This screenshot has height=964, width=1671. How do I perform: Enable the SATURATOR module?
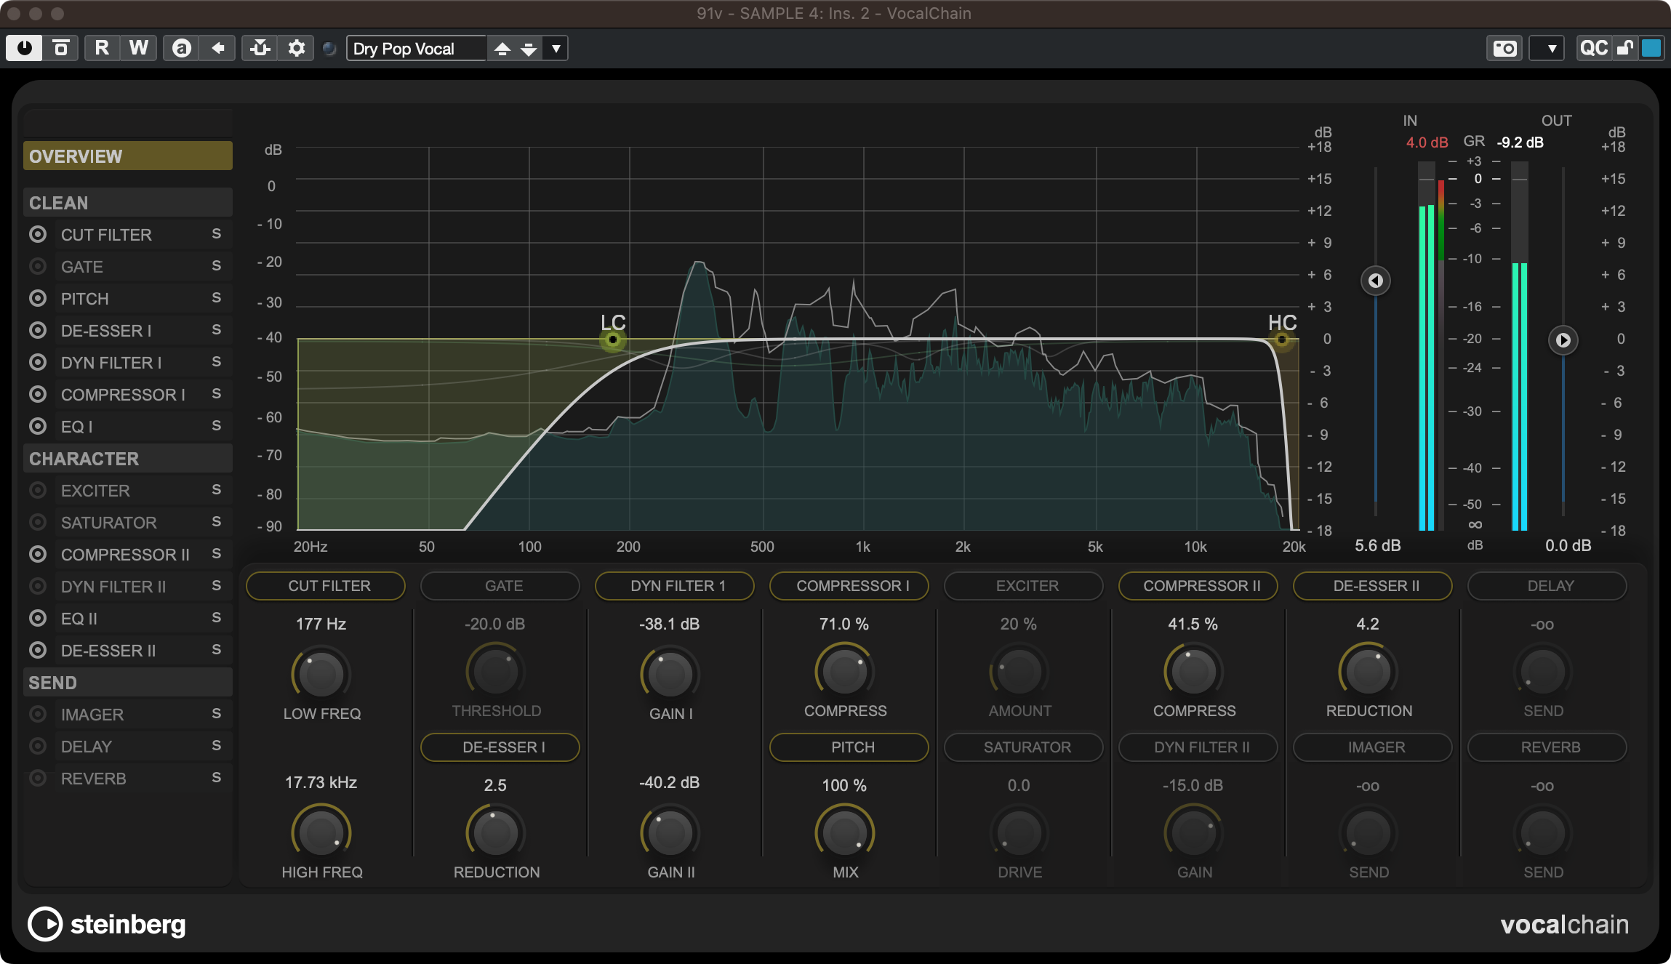38,522
